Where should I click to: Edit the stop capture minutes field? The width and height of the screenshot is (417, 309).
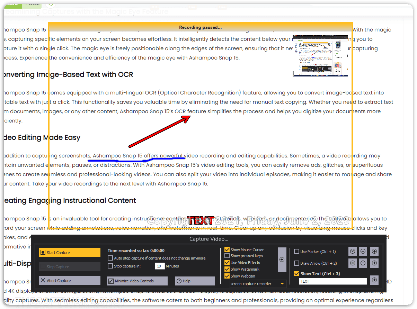(x=160, y=266)
